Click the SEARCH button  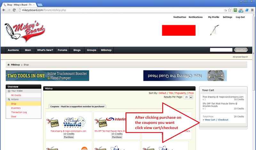[x=241, y=50]
